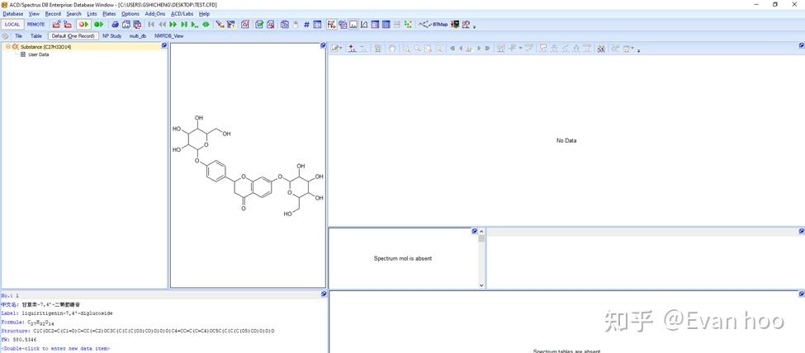Viewport: 805px width, 353px height.
Task: Click the red-circle play toolbar icon
Action: (x=83, y=24)
